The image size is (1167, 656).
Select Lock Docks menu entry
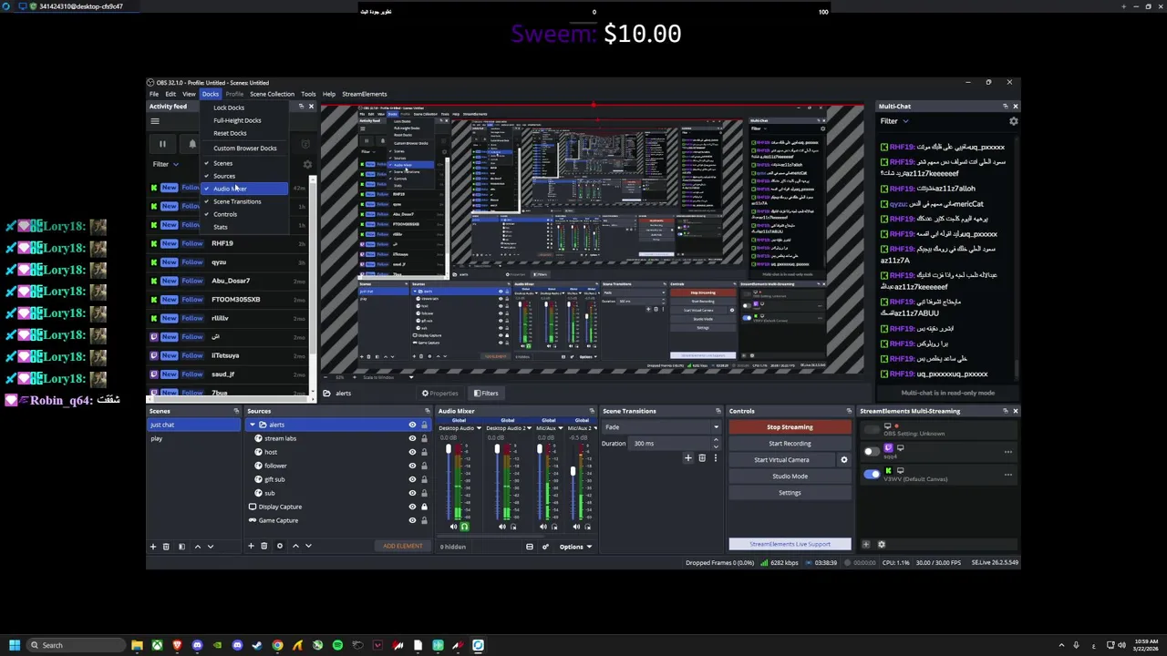point(229,108)
